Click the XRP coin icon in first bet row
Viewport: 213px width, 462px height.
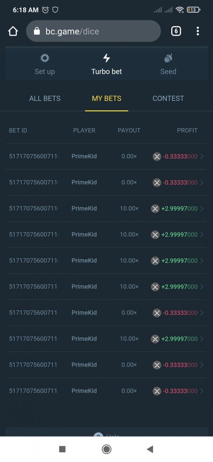(x=157, y=156)
